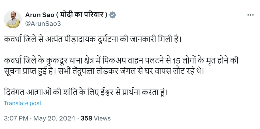Click the 358 view count number
Viewport: 260px width, 129px height.
tap(86, 118)
